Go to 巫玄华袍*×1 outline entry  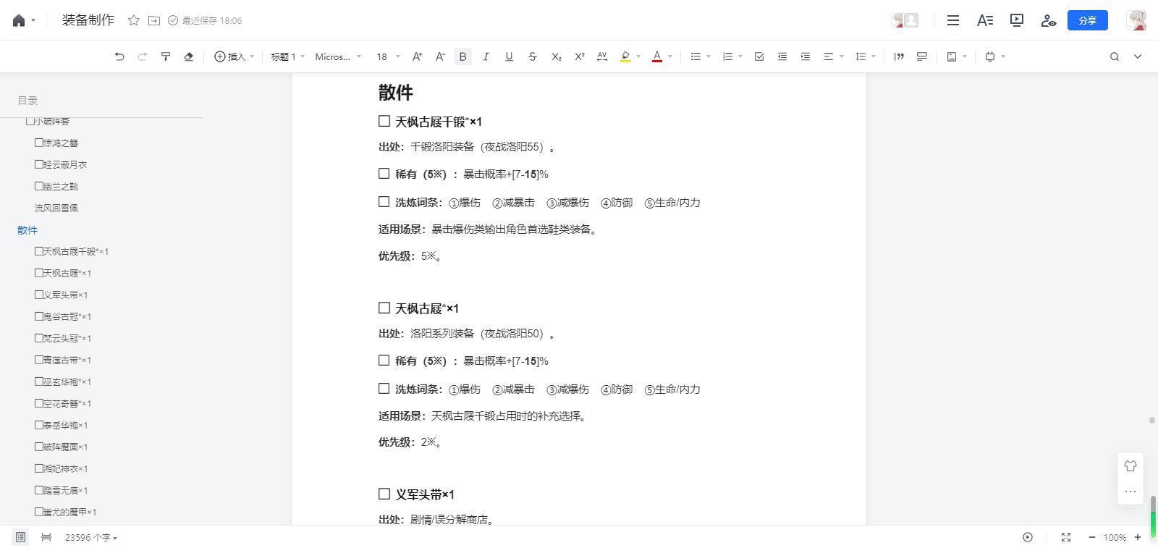[63, 382]
